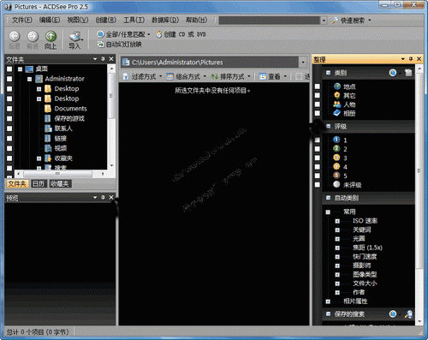Image resolution: width=428 pixels, height=340 pixels.
Task: Click the 查看 view mode icon
Action: 263,76
